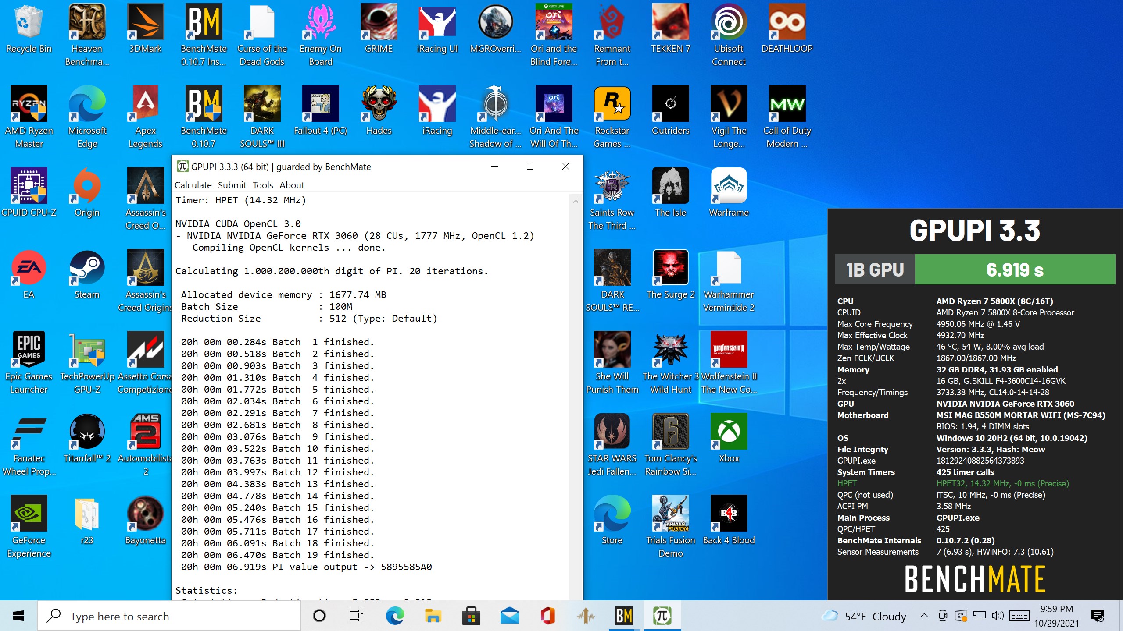
Task: Select the BenchMate 0.10.7 Installer icon
Action: click(x=204, y=35)
